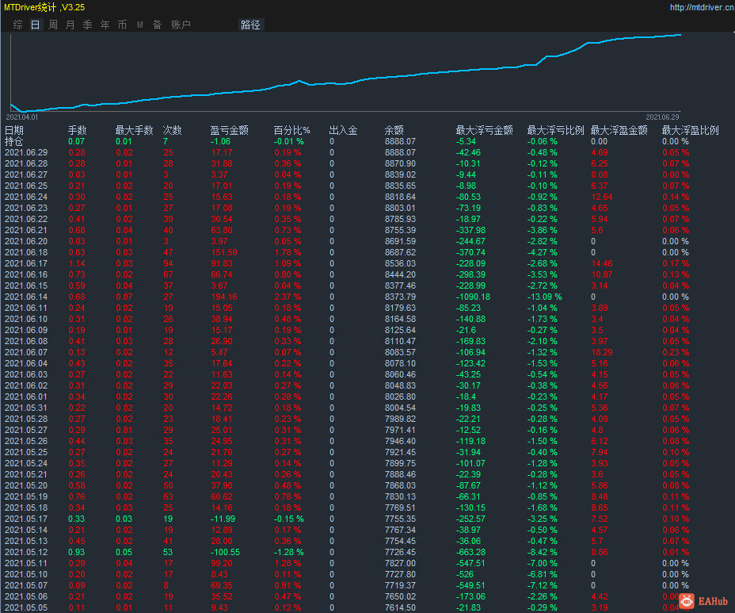
Task: Select the 2021.05.05 date row
Action: 26,607
